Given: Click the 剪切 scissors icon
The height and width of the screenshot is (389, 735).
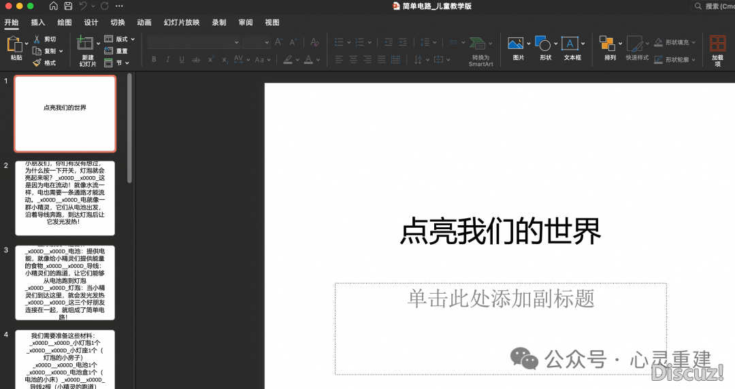Looking at the screenshot, I should click(x=37, y=39).
